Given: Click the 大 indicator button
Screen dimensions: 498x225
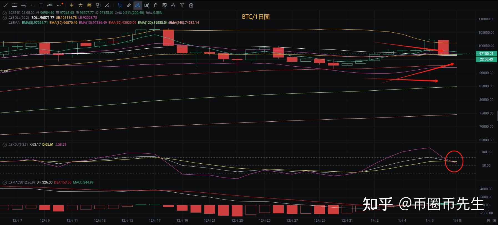Looking at the screenshot, I should tap(80, 5).
